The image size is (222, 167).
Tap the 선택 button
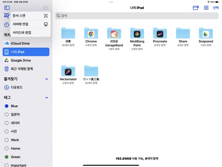tap(216, 8)
